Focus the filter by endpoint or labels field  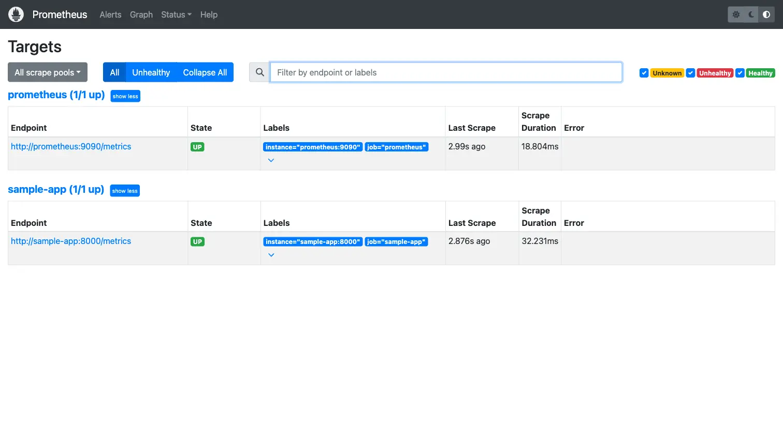pos(445,72)
